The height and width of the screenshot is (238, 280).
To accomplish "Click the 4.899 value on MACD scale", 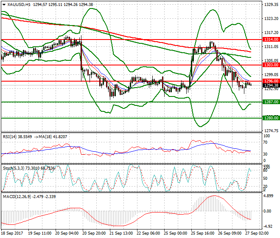I will pos(269,196).
